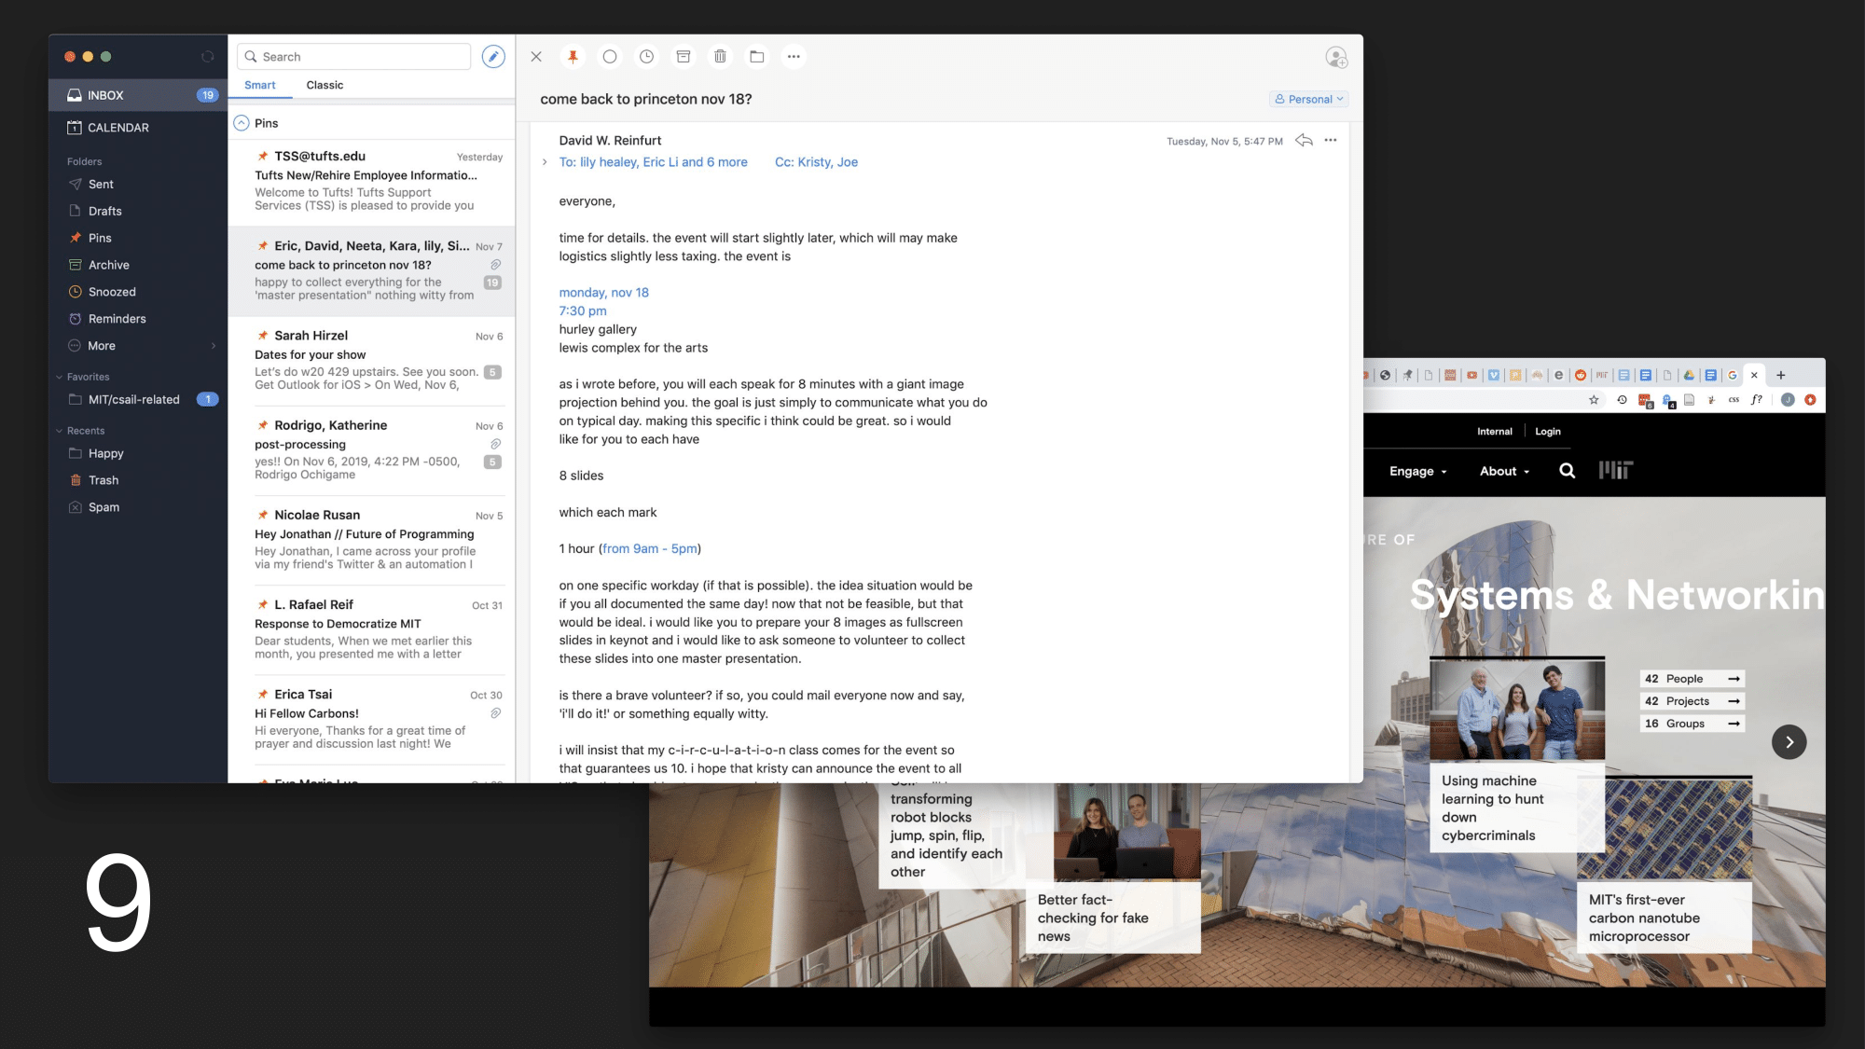1865x1049 pixels.
Task: Open new browser tab with plus icon
Action: [1781, 376]
